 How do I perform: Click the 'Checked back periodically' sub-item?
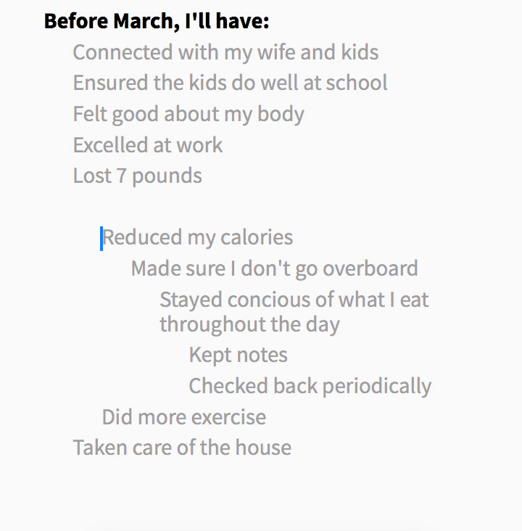point(310,387)
